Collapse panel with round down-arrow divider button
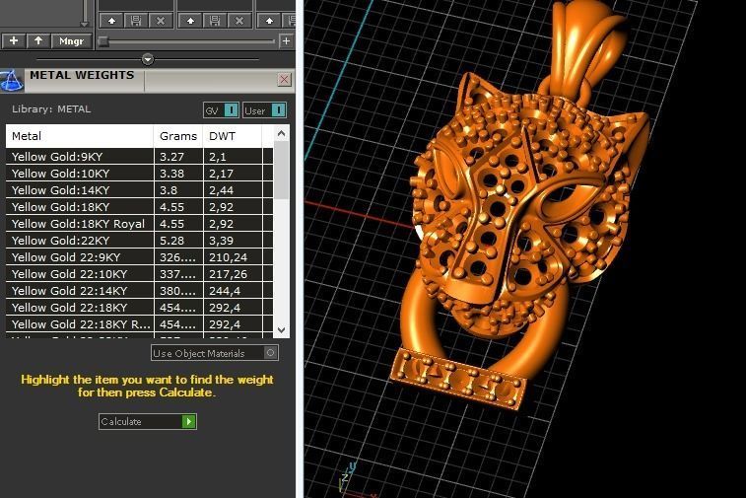The image size is (746, 498). coord(148,59)
